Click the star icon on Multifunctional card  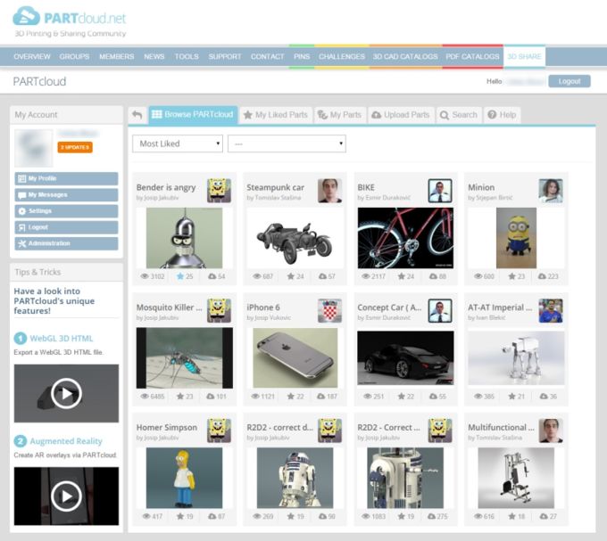coord(511,516)
